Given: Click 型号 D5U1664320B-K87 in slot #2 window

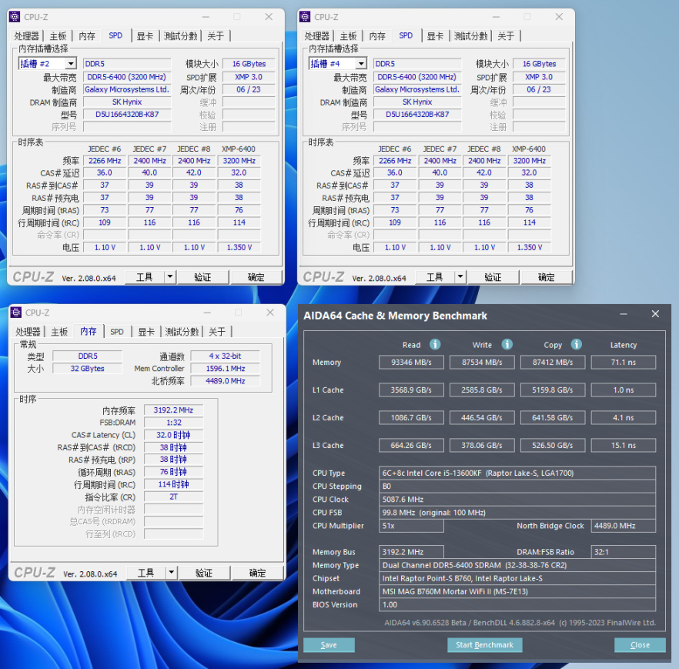Looking at the screenshot, I should tap(127, 114).
